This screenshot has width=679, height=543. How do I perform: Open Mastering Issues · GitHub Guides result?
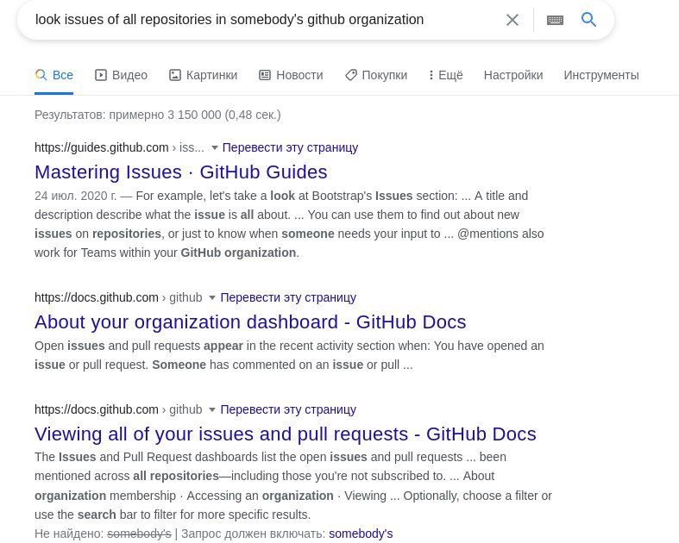coord(181,172)
